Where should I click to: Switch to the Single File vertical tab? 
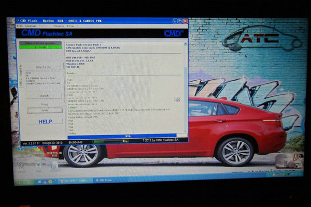[x=21, y=70]
